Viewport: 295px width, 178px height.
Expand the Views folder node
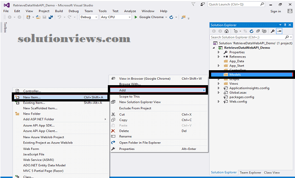click(x=218, y=83)
